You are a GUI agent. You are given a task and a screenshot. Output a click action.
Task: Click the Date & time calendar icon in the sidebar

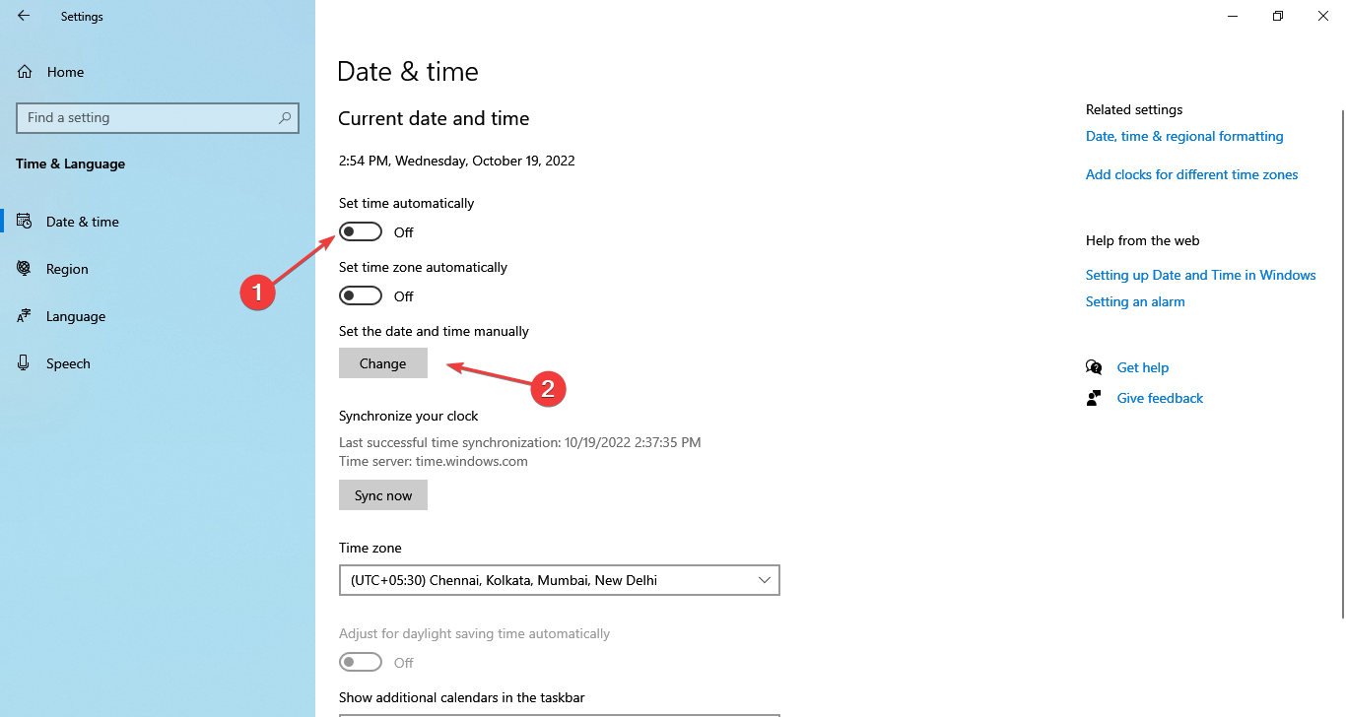click(25, 222)
